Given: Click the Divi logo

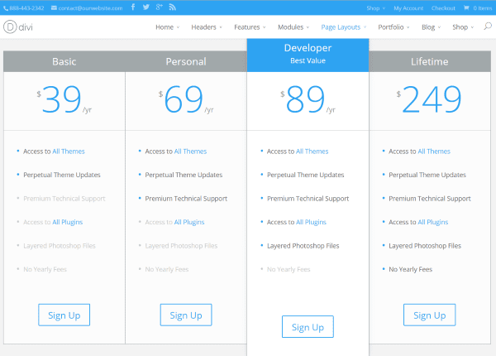Looking at the screenshot, I should click(x=18, y=27).
